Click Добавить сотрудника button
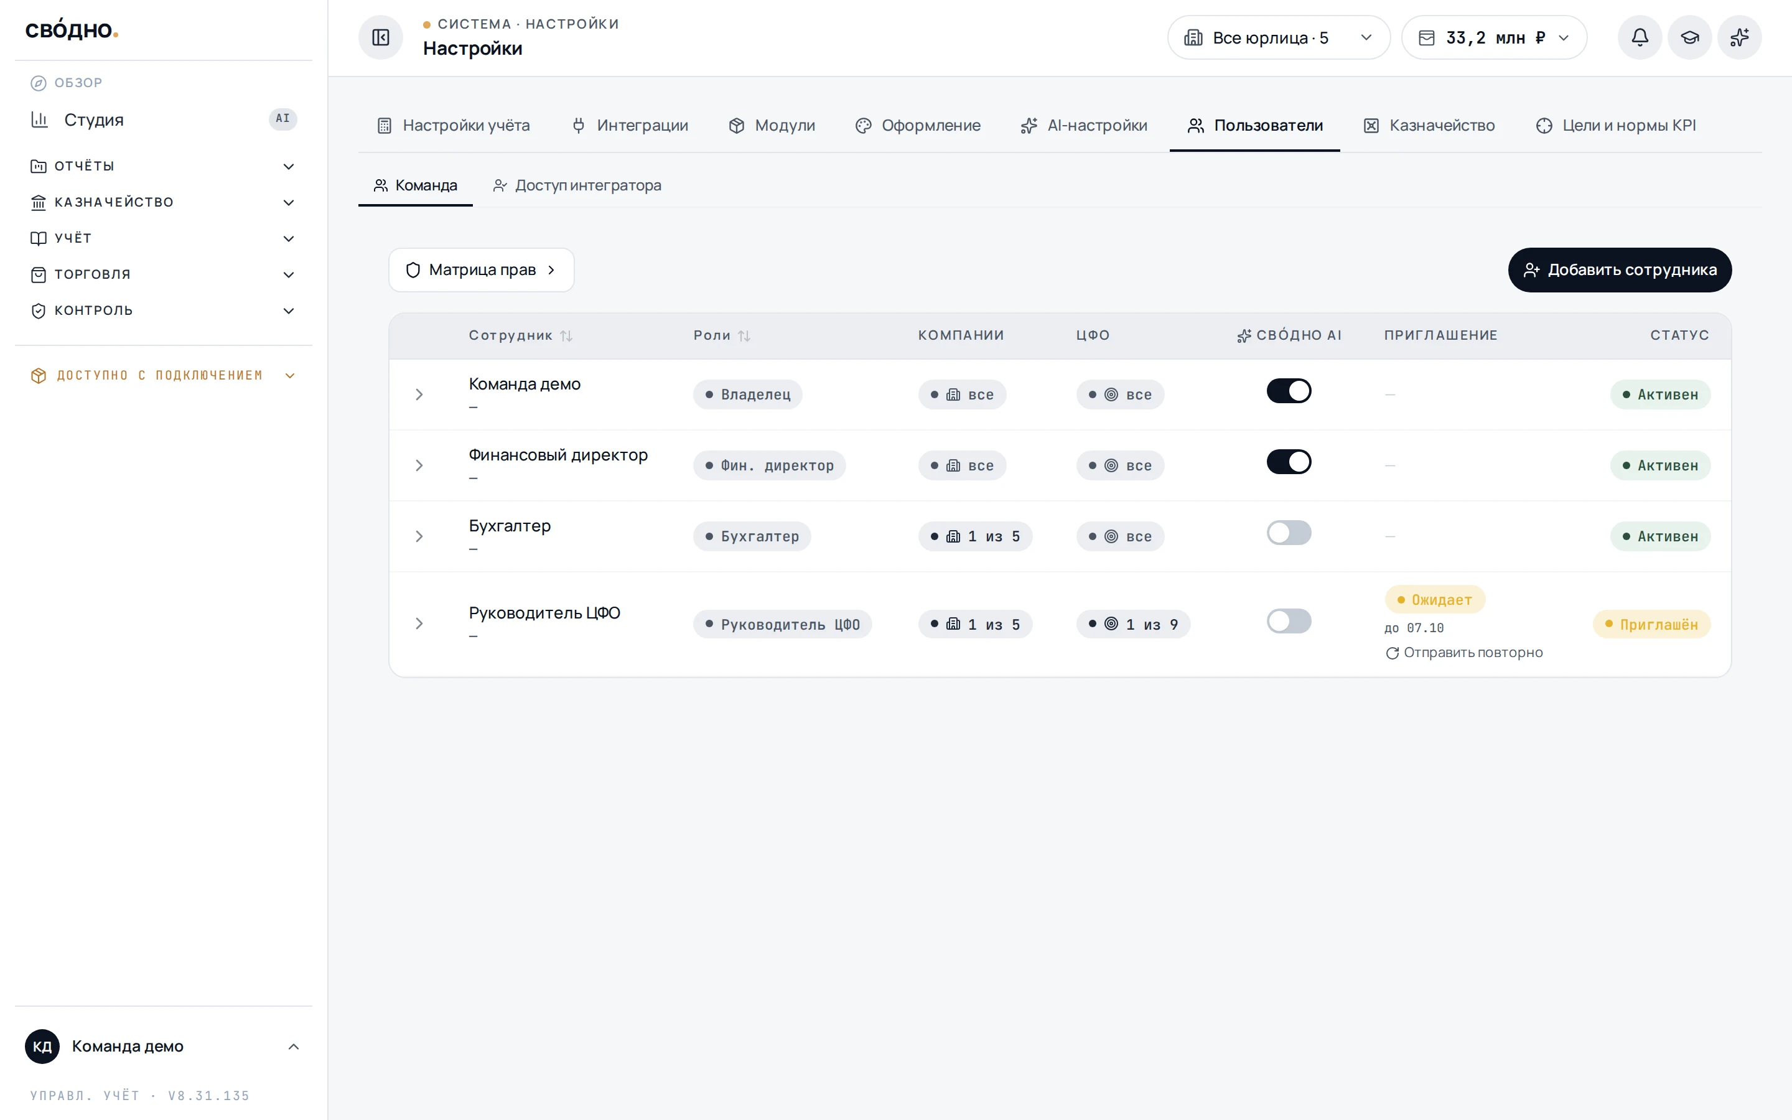The width and height of the screenshot is (1792, 1120). click(x=1620, y=269)
